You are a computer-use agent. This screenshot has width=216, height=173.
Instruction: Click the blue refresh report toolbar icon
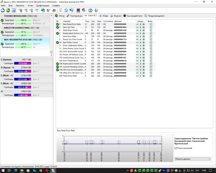66,10
